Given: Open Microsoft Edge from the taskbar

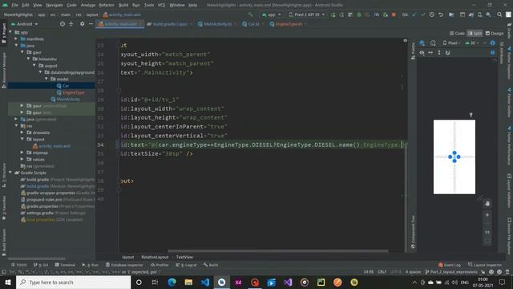Looking at the screenshot, I should click(x=172, y=282).
